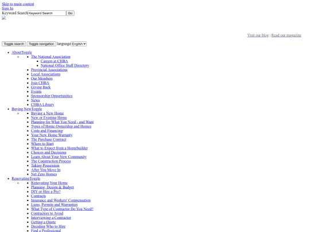
Task: Expand the Buying New Toggle menu
Action: coord(26,109)
